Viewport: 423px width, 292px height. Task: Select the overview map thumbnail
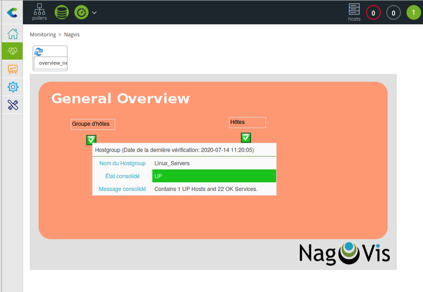(50, 58)
